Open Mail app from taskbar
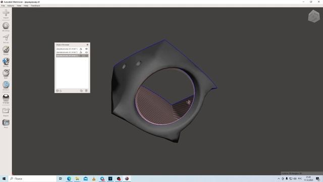The height and width of the screenshot is (182, 323). pos(85,178)
